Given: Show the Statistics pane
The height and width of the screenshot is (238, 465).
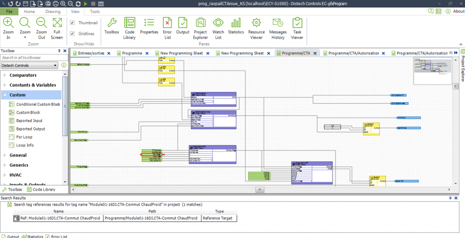Looking at the screenshot, I should tap(236, 26).
